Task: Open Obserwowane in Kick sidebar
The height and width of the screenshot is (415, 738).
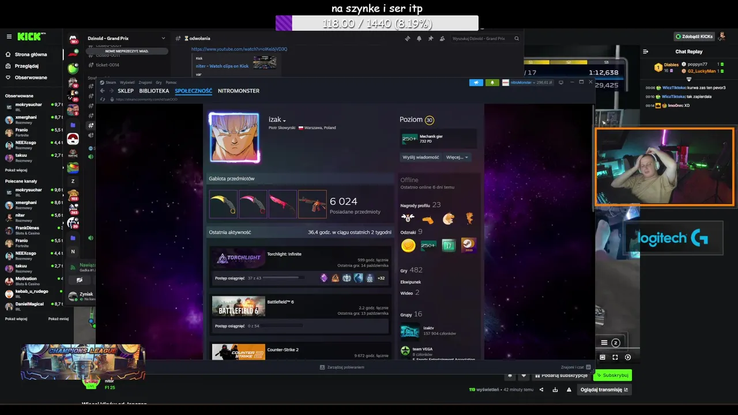Action: point(26,77)
